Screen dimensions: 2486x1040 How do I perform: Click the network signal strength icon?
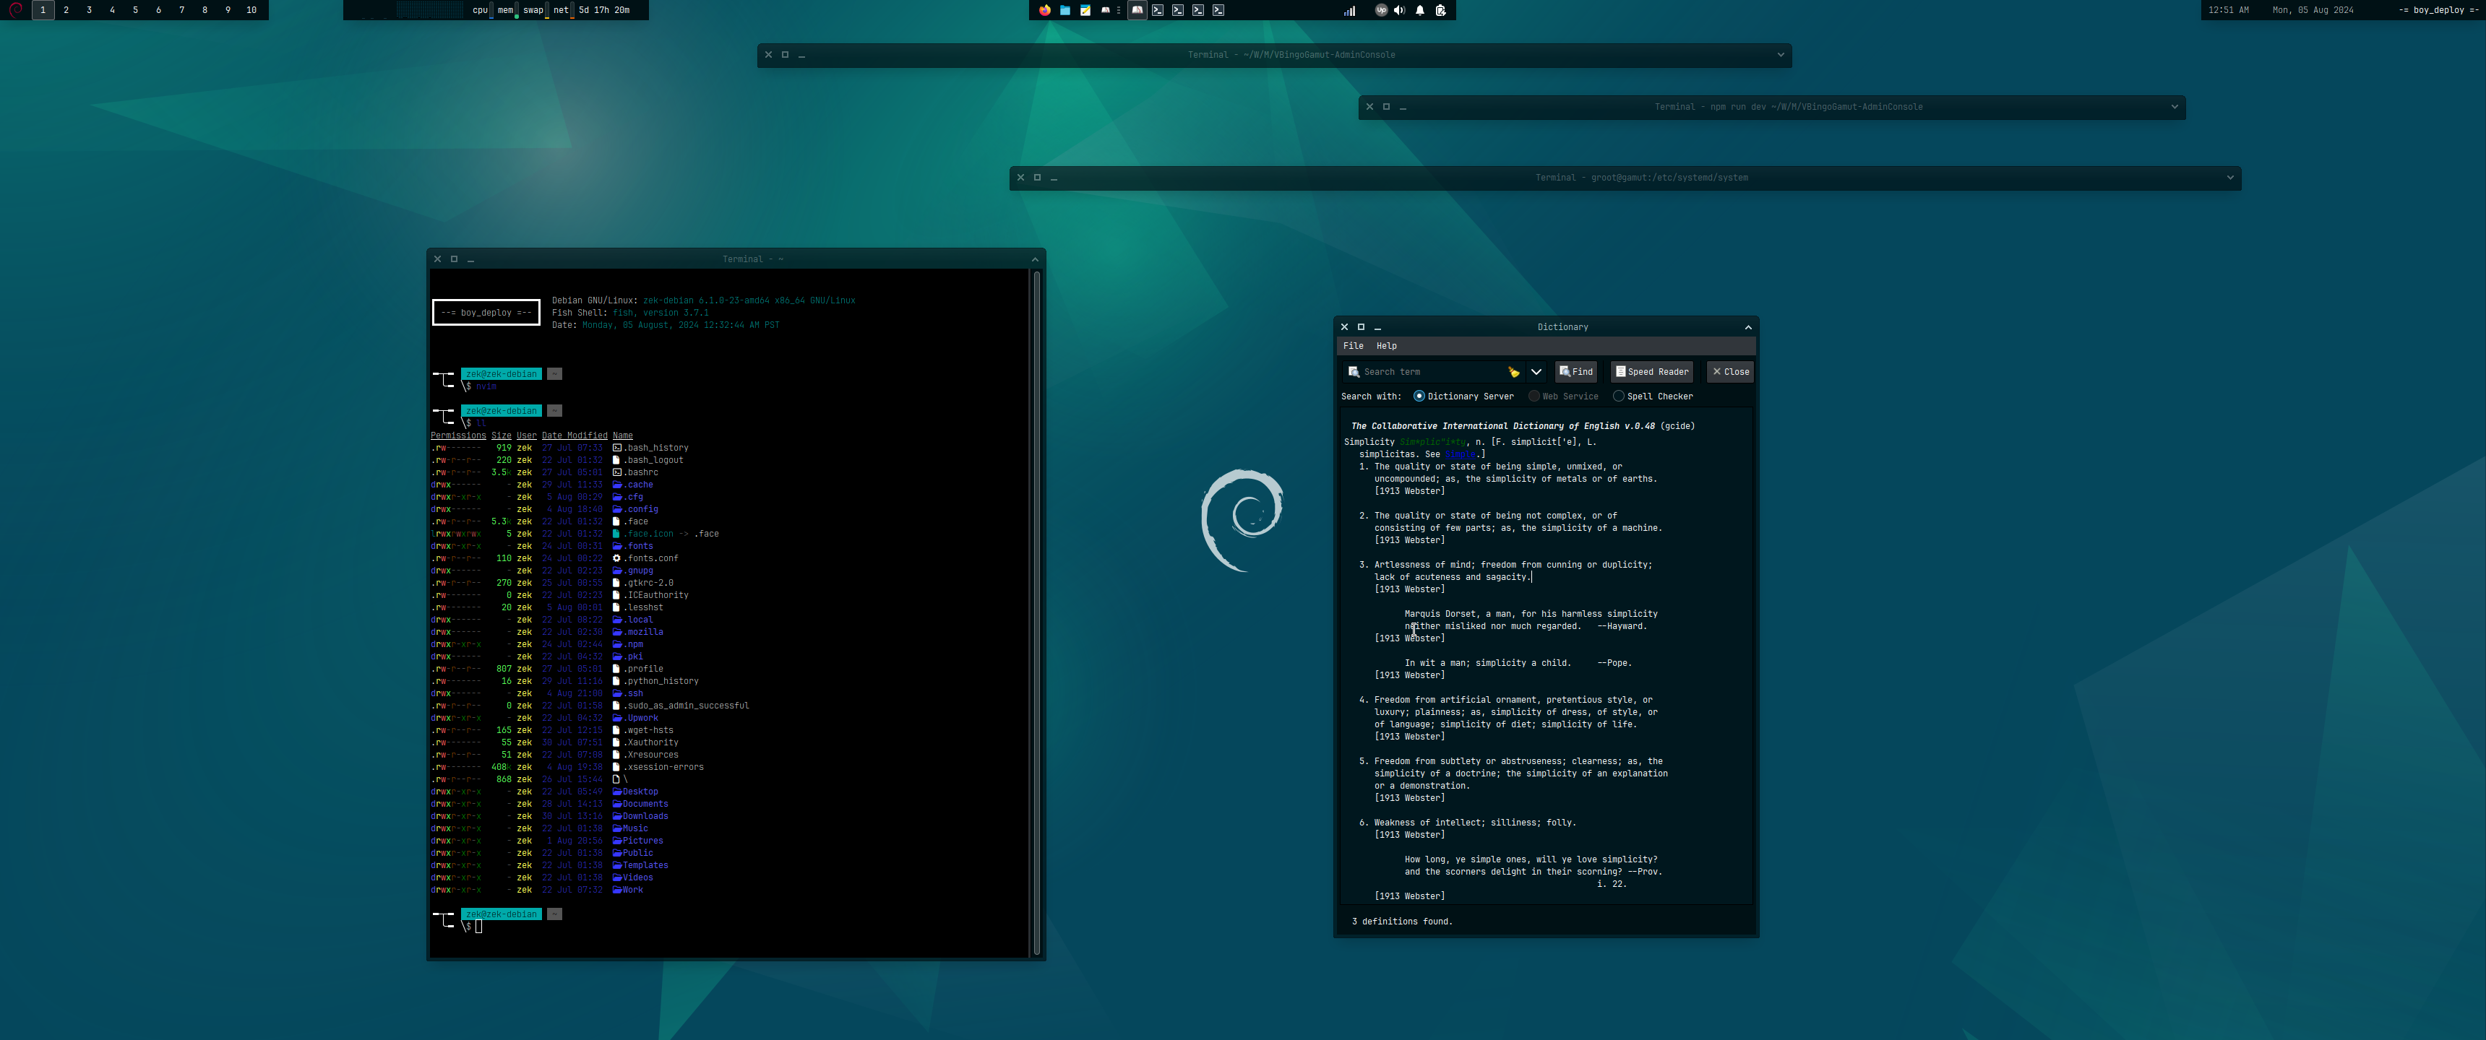(x=1349, y=9)
